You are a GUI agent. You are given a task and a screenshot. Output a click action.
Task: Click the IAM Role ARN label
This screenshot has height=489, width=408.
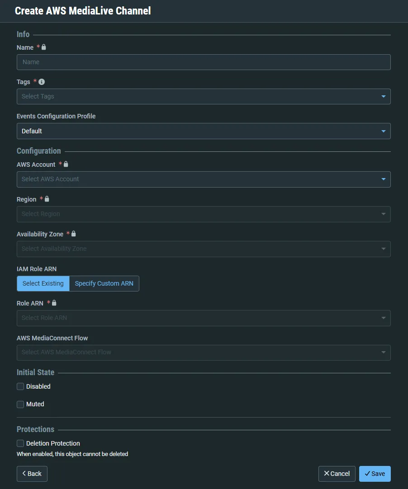(37, 269)
